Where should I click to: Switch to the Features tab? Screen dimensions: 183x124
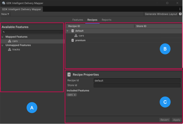78,20
